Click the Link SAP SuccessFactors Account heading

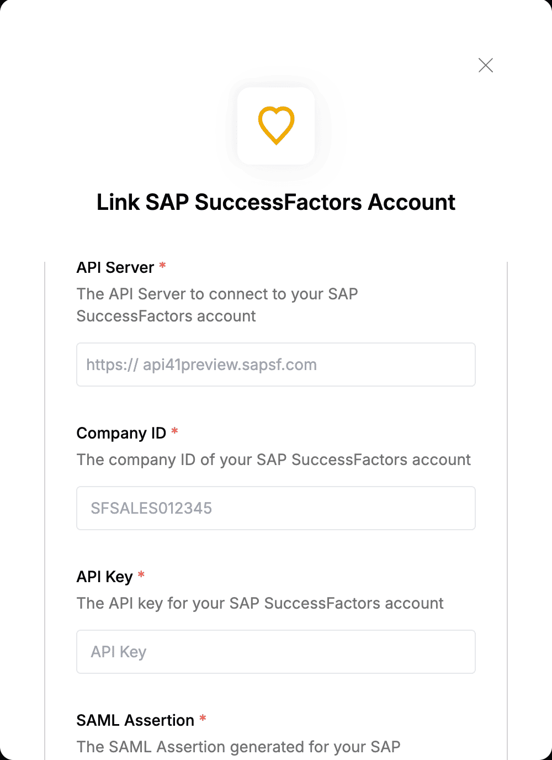pos(276,202)
